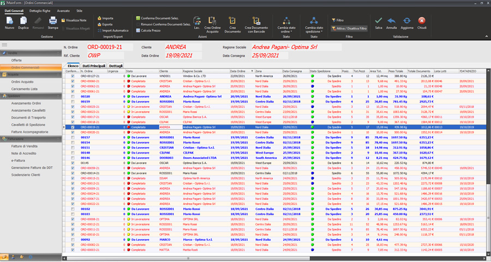Toggle the confirm checkbox for ORD-00014-21
Screen dimensions: 491x262
[x=73, y=173]
